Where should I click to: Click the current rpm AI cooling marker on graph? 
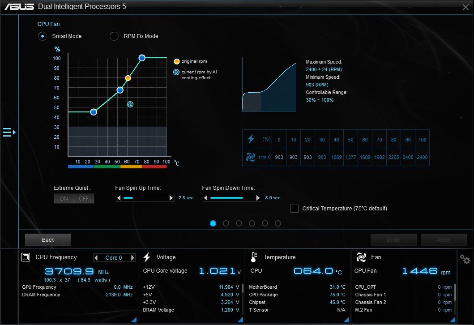[x=130, y=104]
